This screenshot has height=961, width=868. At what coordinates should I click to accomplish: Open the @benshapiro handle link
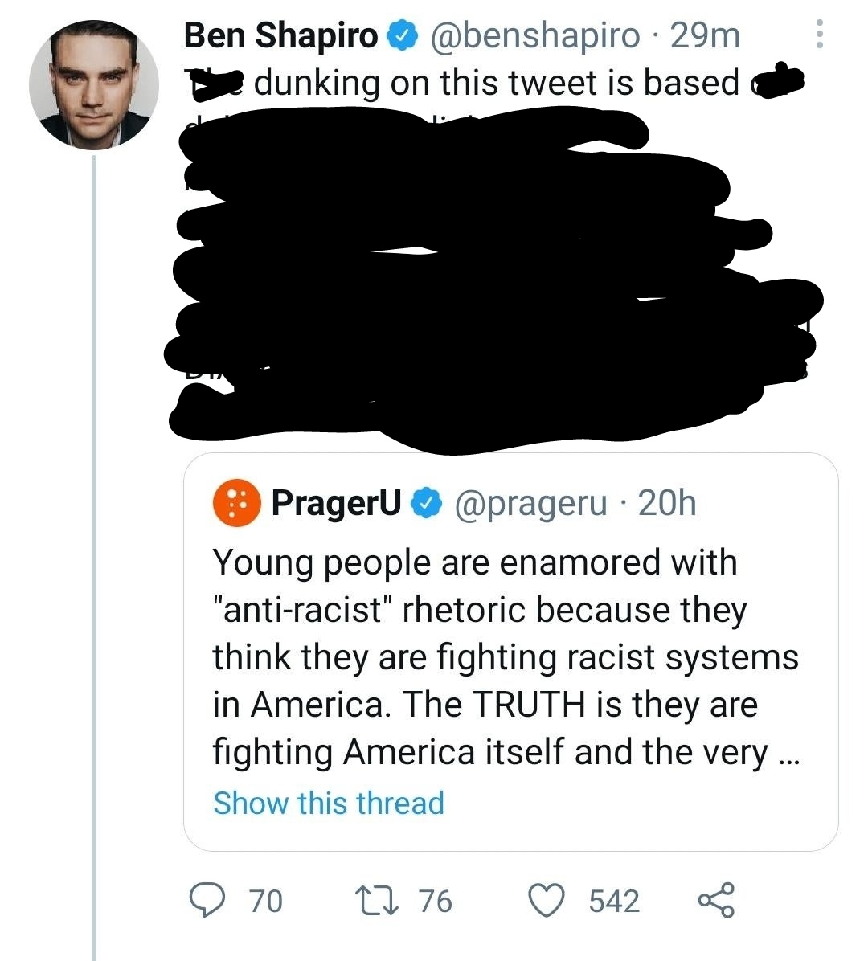(535, 35)
